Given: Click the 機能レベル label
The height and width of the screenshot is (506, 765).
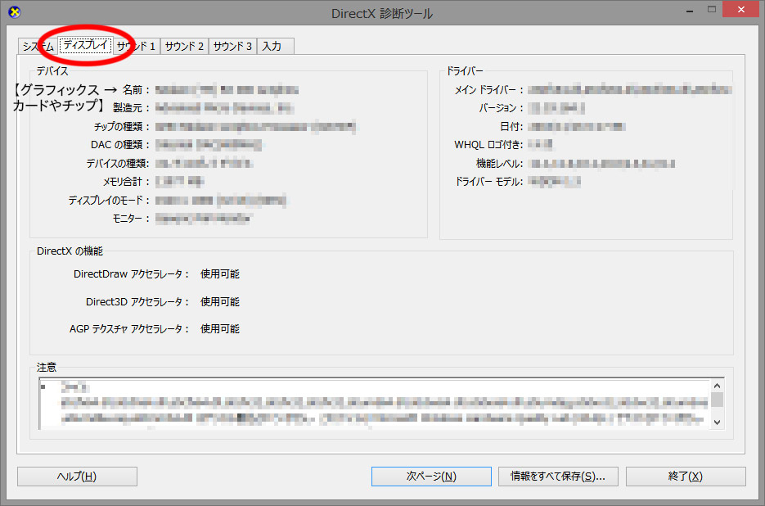Looking at the screenshot, I should [x=500, y=164].
